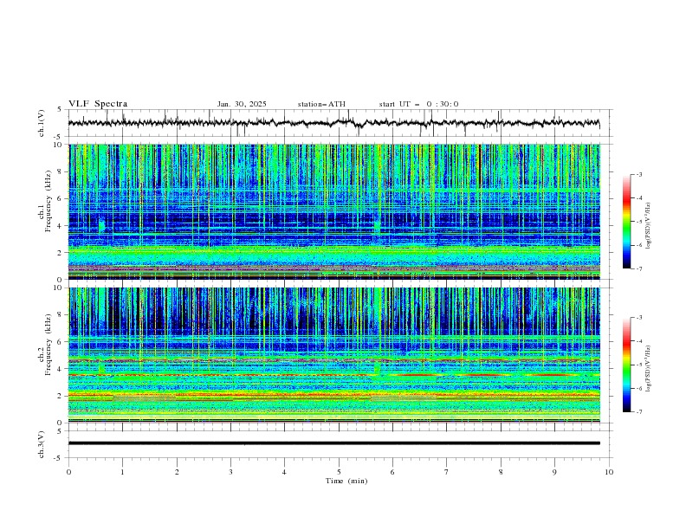Screen dimensions: 686x530
Task: Click the ch.2 "Frequency (kHz)" axis label
Action: pos(49,344)
